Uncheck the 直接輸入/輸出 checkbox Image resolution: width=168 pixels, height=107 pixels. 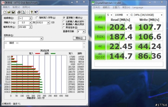(x=64, y=18)
